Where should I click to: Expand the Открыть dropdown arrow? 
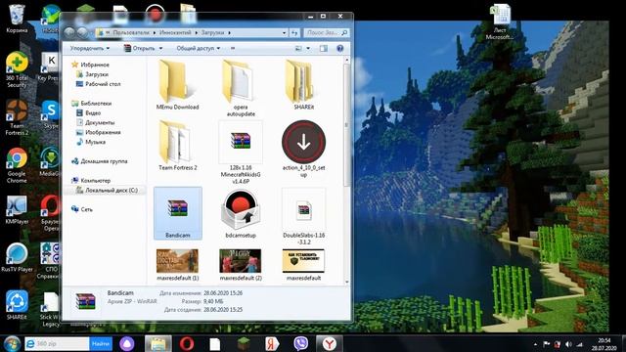coord(160,48)
